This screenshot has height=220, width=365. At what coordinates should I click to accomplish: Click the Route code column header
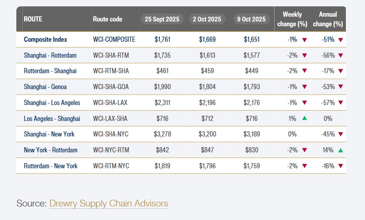108,19
